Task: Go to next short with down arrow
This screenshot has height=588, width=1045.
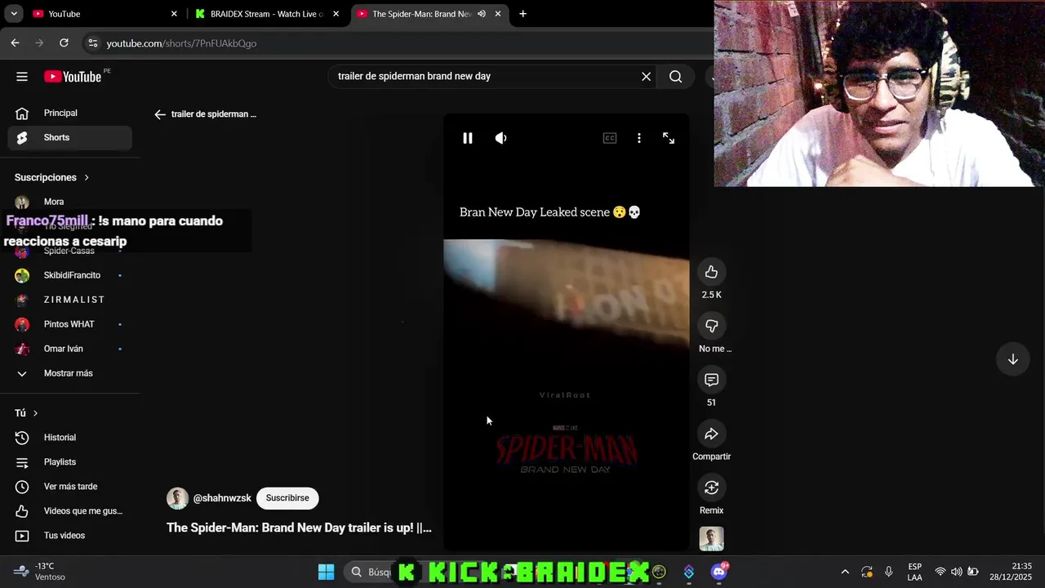Action: 1012,359
